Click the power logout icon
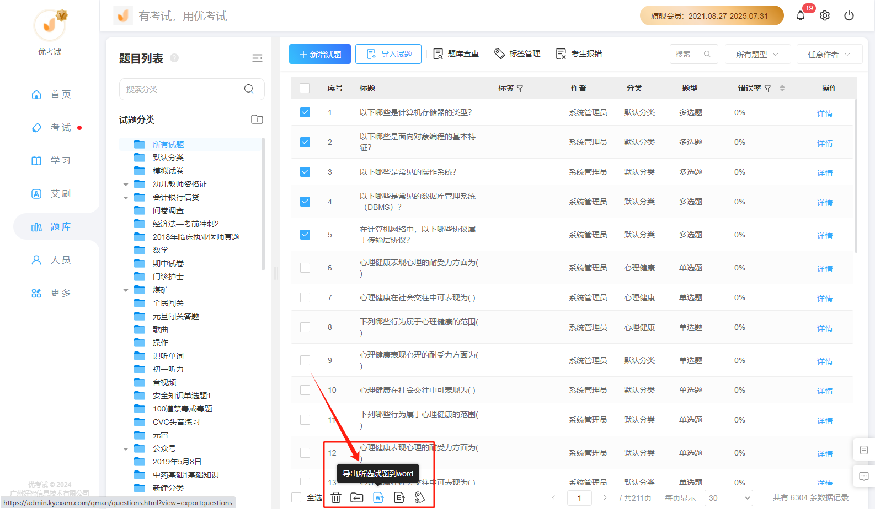This screenshot has height=509, width=875. pyautogui.click(x=849, y=15)
